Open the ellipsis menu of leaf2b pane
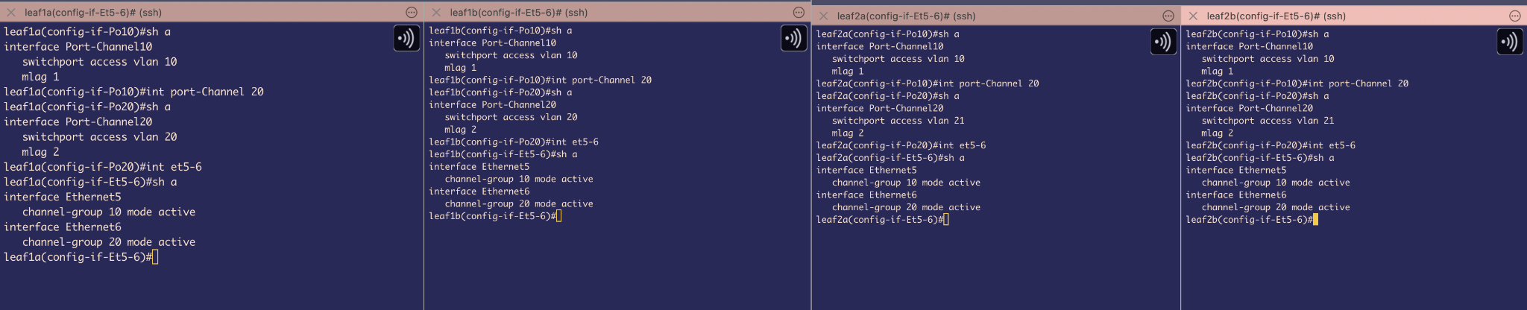Image resolution: width=1527 pixels, height=310 pixels. click(x=1514, y=16)
